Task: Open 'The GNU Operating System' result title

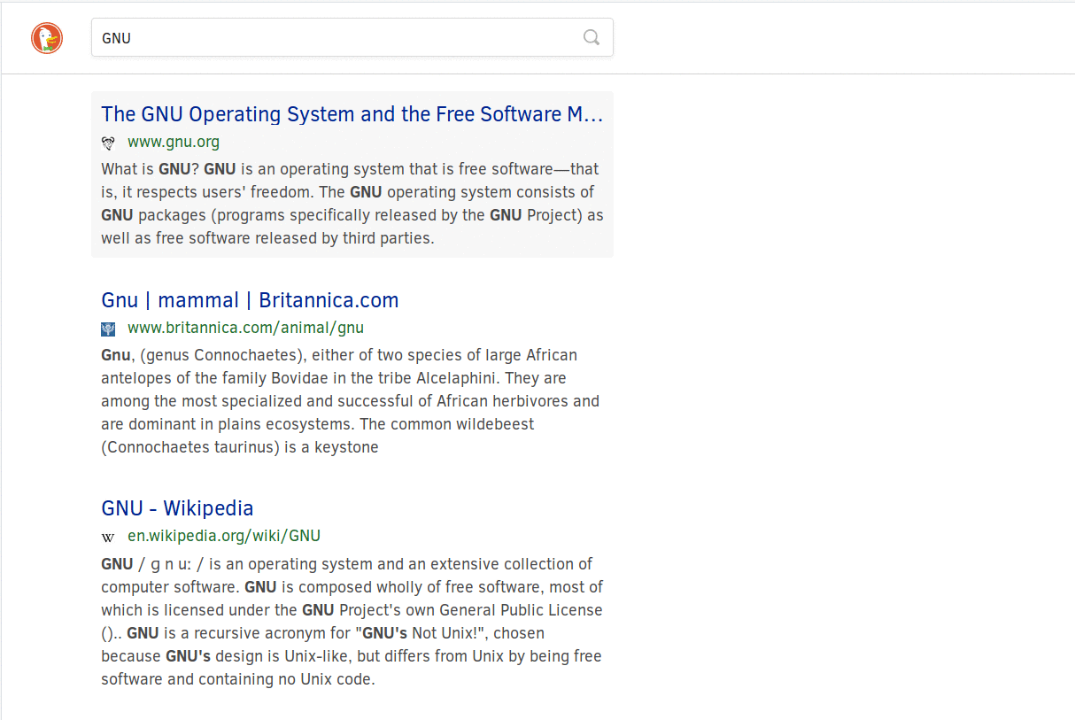Action: 352,114
